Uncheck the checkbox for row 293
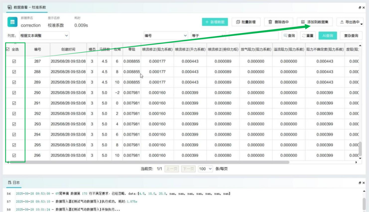This screenshot has width=369, height=212. point(14,124)
